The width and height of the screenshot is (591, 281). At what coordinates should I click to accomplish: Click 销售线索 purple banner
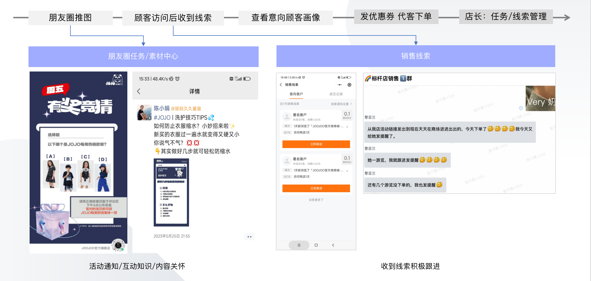416,56
